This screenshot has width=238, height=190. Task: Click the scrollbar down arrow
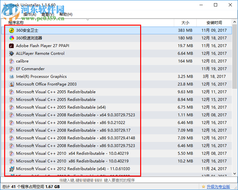click(x=235, y=174)
